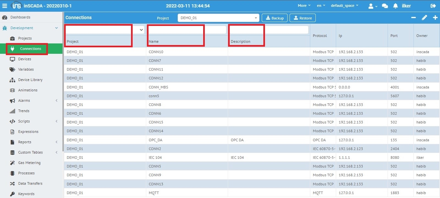
Task: Click the minus icon to remove a connection
Action: coord(413,18)
